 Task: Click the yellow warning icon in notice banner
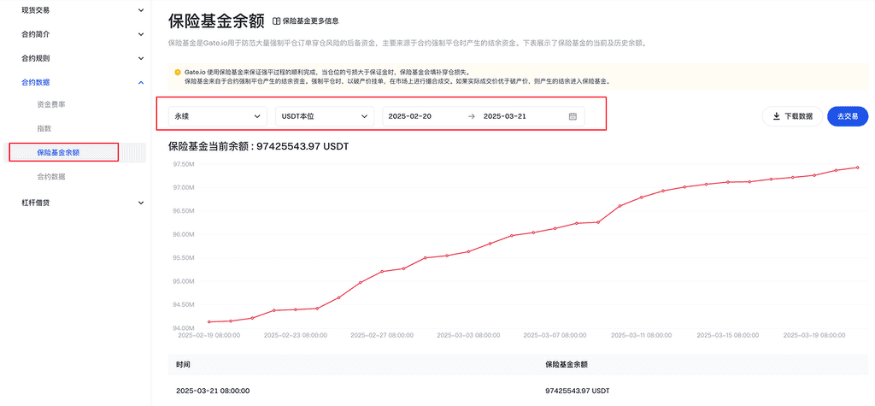[x=177, y=73]
